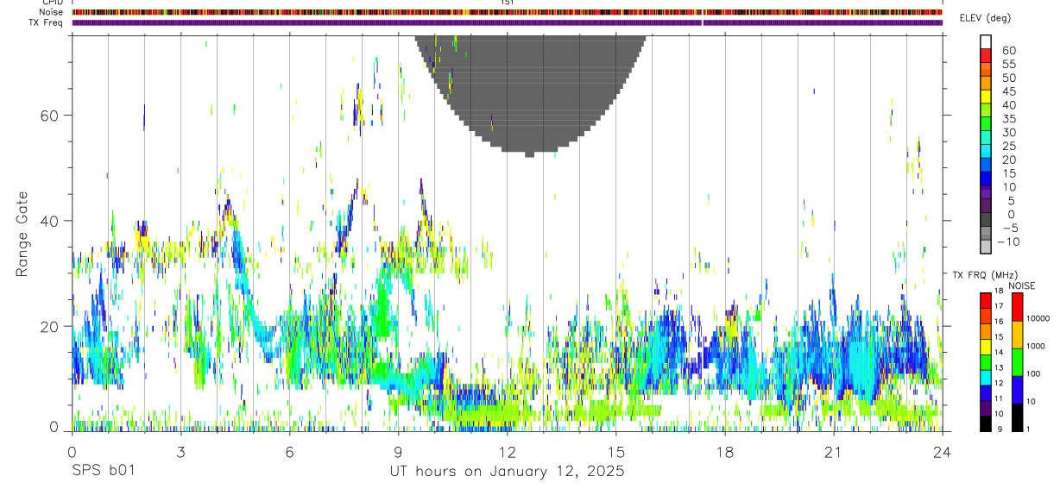Click the 30 label on ELEV legend
Viewport: 1060px width, 489px height.
pyautogui.click(x=1008, y=132)
